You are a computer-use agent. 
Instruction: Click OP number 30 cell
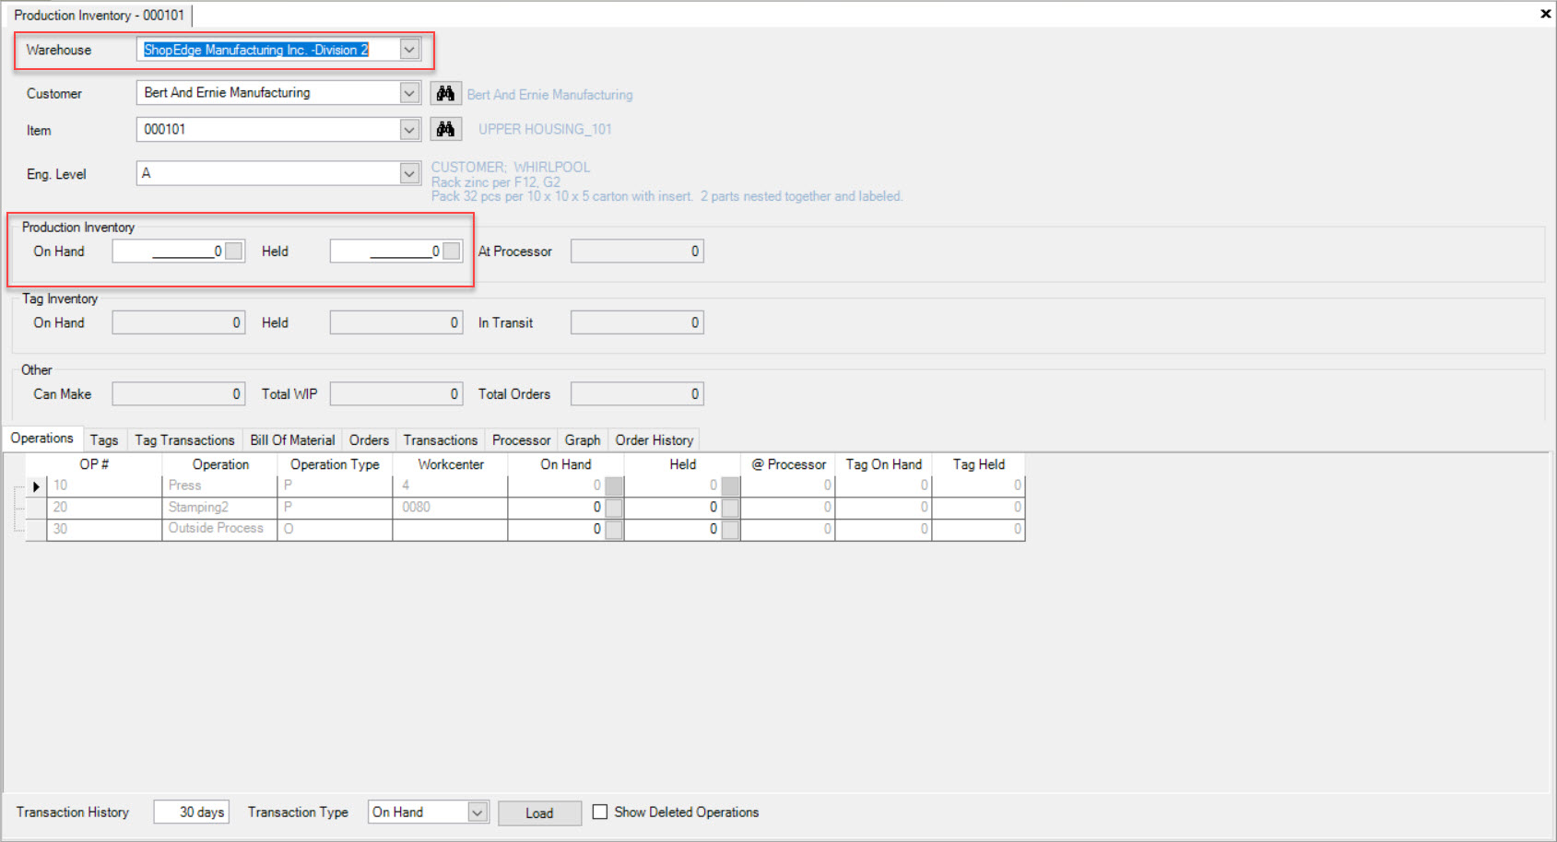pos(104,529)
